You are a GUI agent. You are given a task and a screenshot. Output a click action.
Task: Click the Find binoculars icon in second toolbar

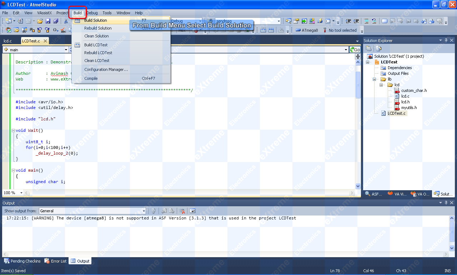point(32,30)
